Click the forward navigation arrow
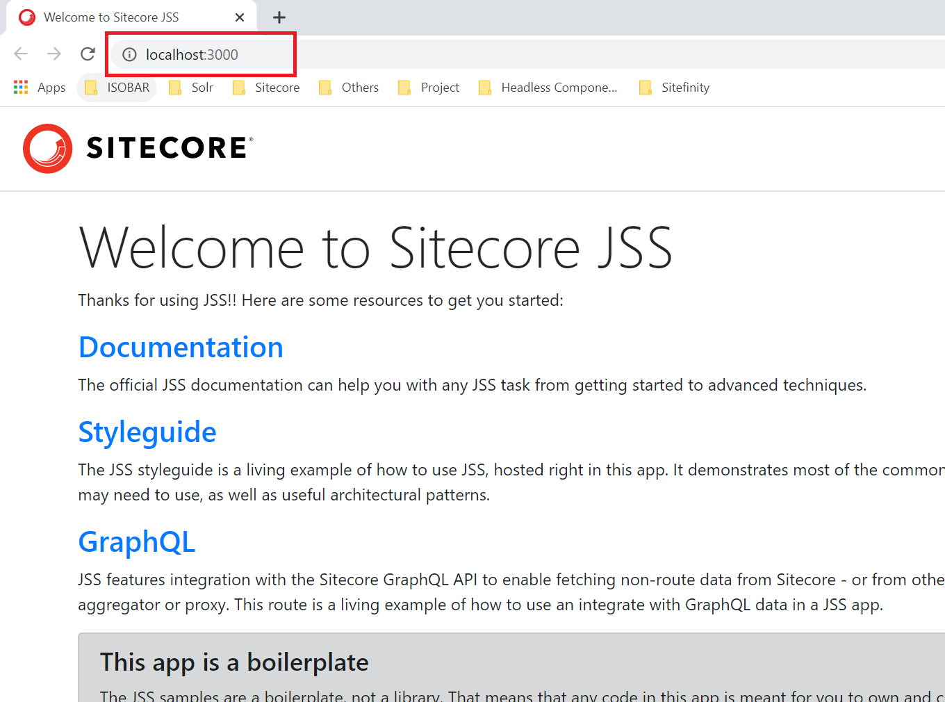This screenshot has height=702, width=945. 54,54
